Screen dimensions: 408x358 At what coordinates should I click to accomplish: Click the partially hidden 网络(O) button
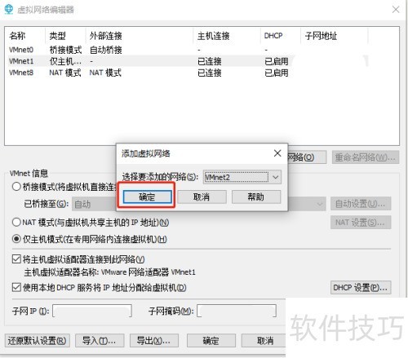pyautogui.click(x=307, y=157)
